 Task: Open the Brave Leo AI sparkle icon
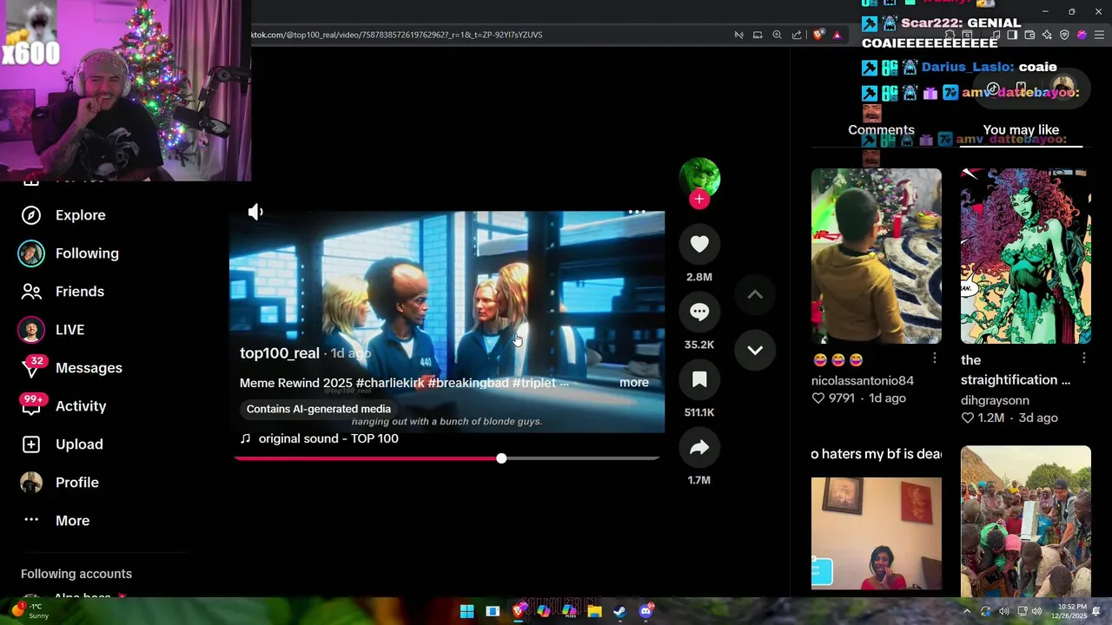(x=1047, y=35)
